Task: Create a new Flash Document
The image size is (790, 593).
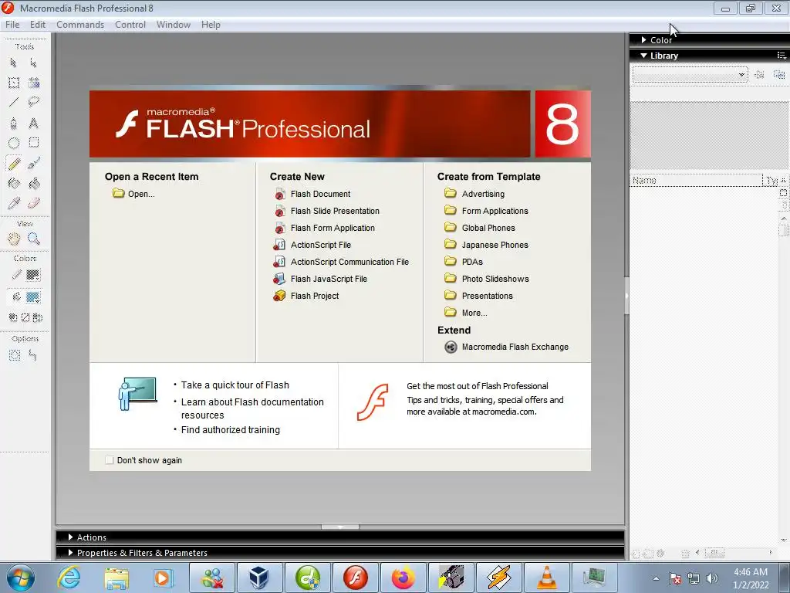Action: [320, 194]
